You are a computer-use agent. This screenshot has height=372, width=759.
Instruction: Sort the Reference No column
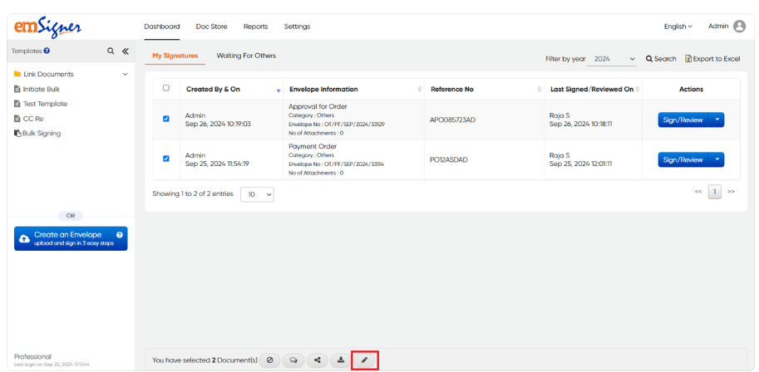(x=540, y=90)
